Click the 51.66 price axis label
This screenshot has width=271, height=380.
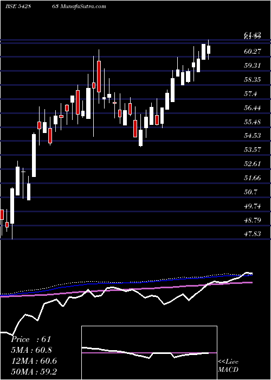[x=253, y=178]
